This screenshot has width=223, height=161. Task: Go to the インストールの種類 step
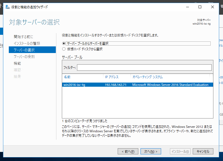click(x=27, y=43)
